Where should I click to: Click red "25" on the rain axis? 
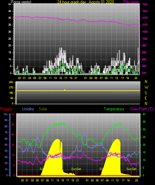coord(13,125)
